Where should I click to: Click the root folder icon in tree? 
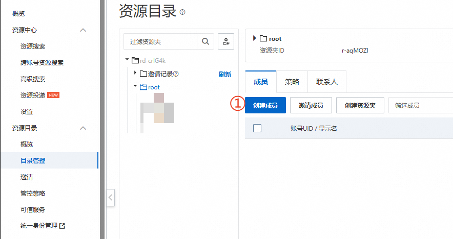(143, 87)
